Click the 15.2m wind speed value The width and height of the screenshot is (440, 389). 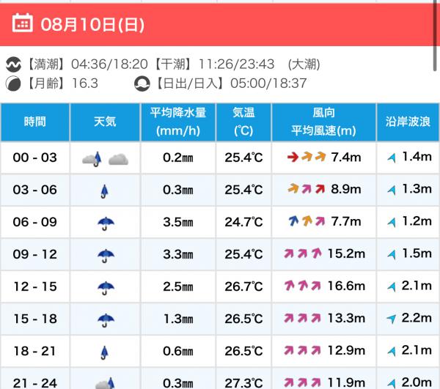click(347, 253)
